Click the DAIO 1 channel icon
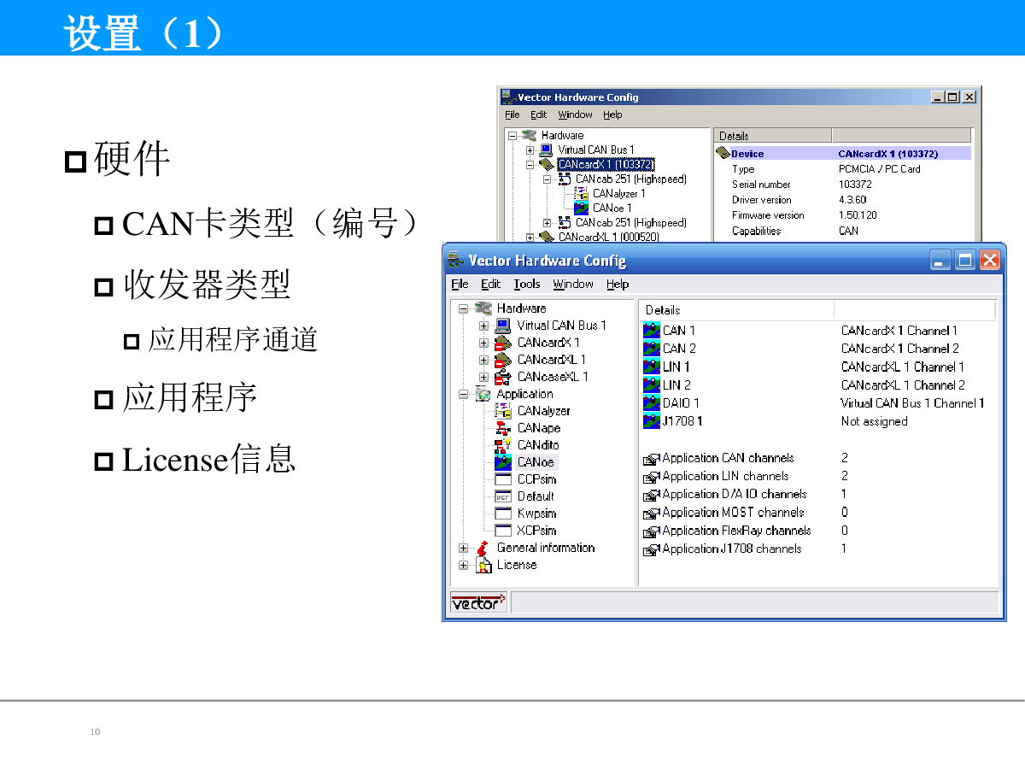Image resolution: width=1025 pixels, height=769 pixels. coord(651,403)
